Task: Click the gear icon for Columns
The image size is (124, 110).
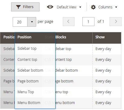Action: 93,7
